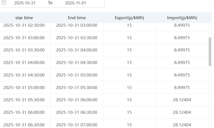Viewport: 214px width, 128px height.
Task: Set end date field showing 2025-11-01
Action: coord(76,3)
